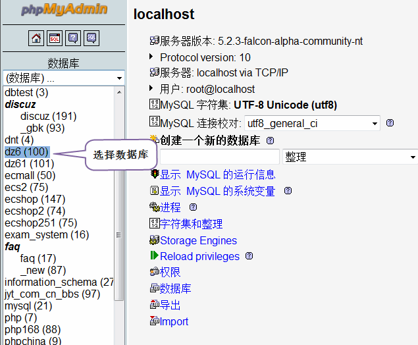Click help icon beside create new database
The width and height of the screenshot is (418, 345).
pyautogui.click(x=270, y=140)
